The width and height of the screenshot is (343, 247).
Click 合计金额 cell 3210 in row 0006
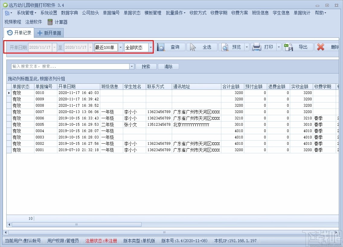point(232,118)
